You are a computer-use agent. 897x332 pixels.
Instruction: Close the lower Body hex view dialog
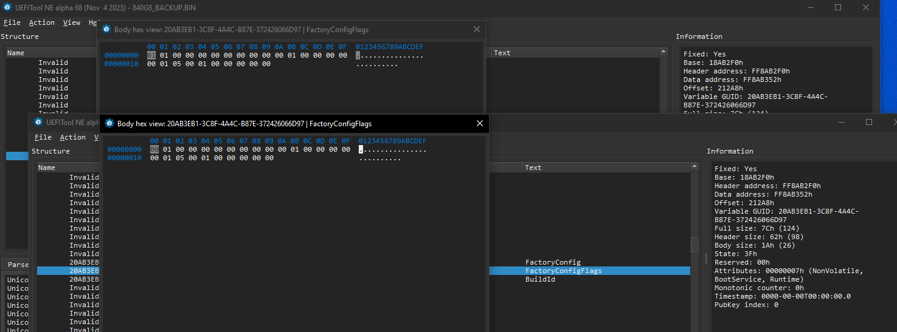pyautogui.click(x=479, y=123)
